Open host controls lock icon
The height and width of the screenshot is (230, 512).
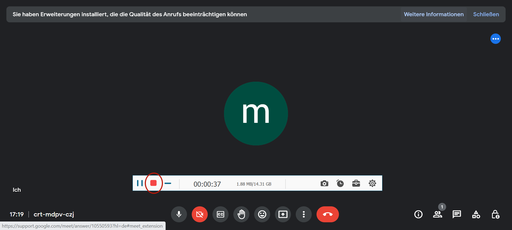(495, 214)
